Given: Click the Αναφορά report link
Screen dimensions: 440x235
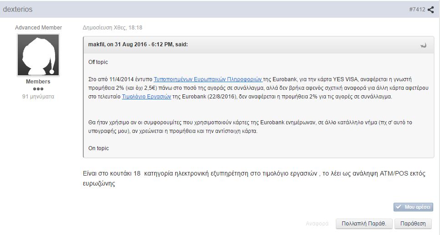Looking at the screenshot, I should point(317,224).
